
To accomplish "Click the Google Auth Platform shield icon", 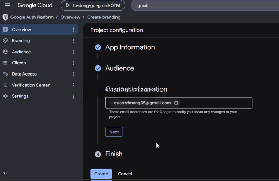I will 5,17.
